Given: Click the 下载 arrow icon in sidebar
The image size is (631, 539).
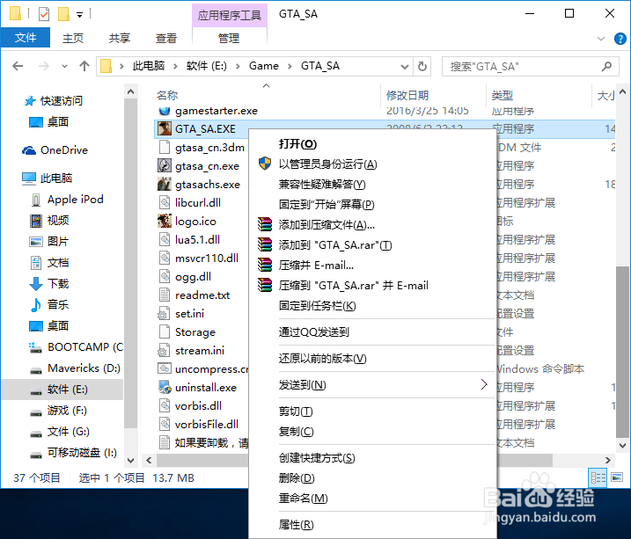Looking at the screenshot, I should (x=36, y=284).
